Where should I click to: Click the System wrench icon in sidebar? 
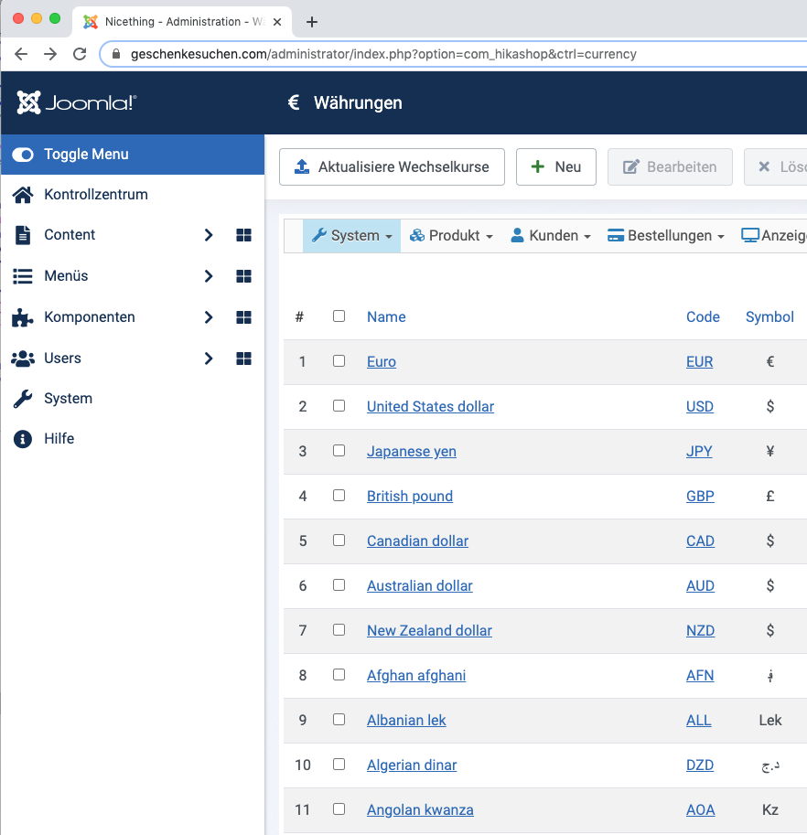[x=22, y=399]
